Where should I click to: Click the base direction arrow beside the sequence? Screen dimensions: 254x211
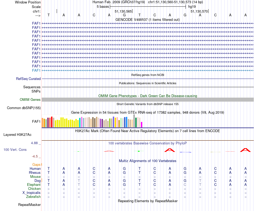pos(38,16)
